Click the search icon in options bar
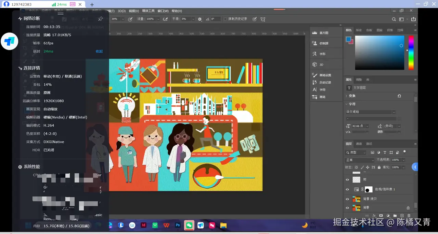The image size is (438, 234). coord(394,19)
